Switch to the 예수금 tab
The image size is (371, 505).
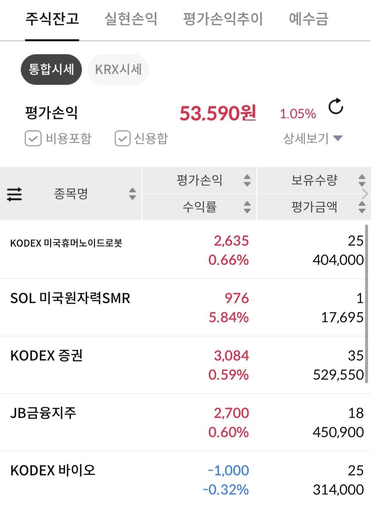click(x=308, y=19)
